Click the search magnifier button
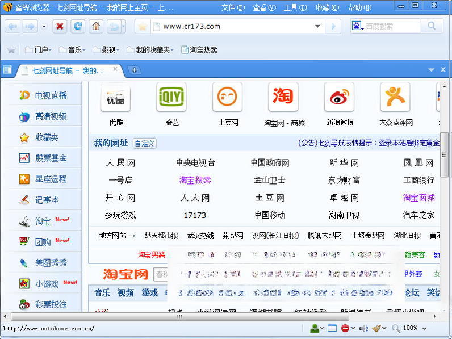 tap(432, 26)
